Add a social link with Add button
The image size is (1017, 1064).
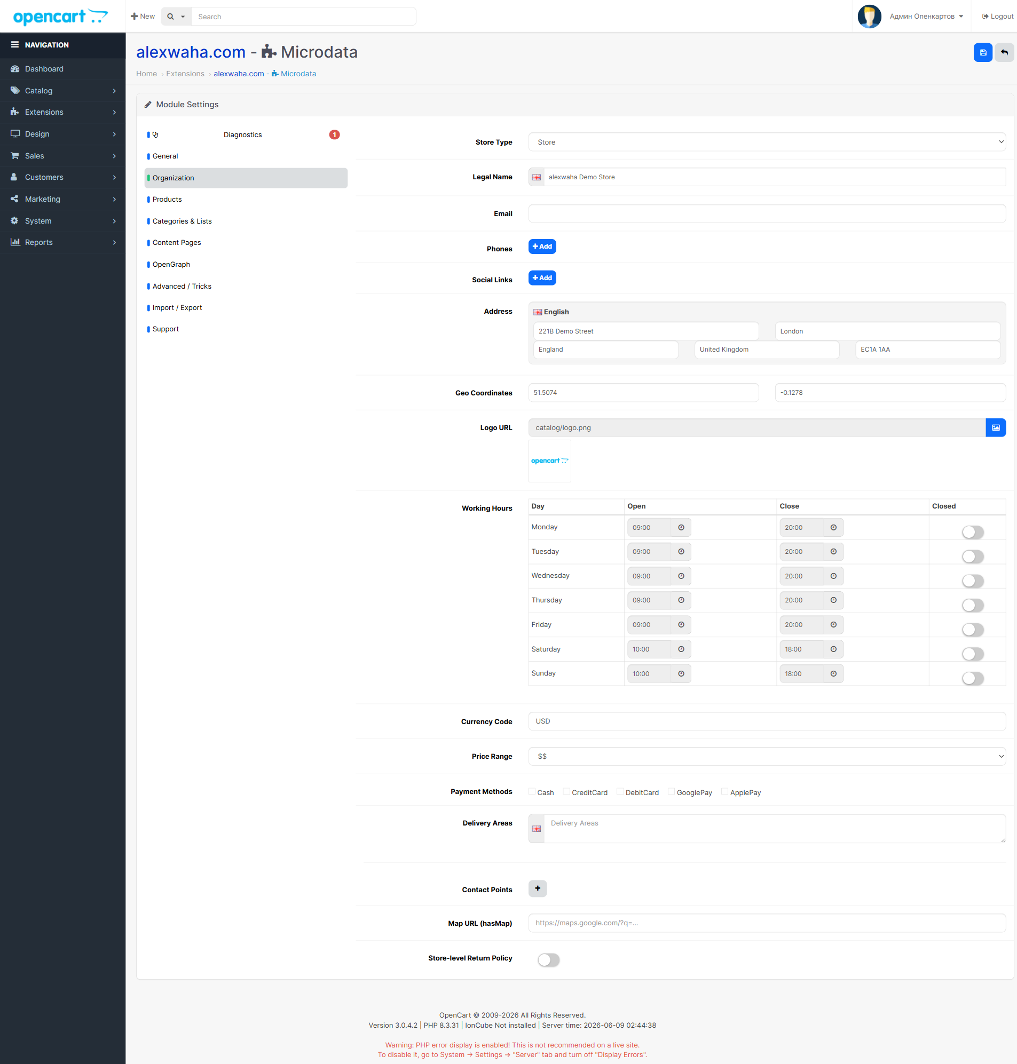542,278
